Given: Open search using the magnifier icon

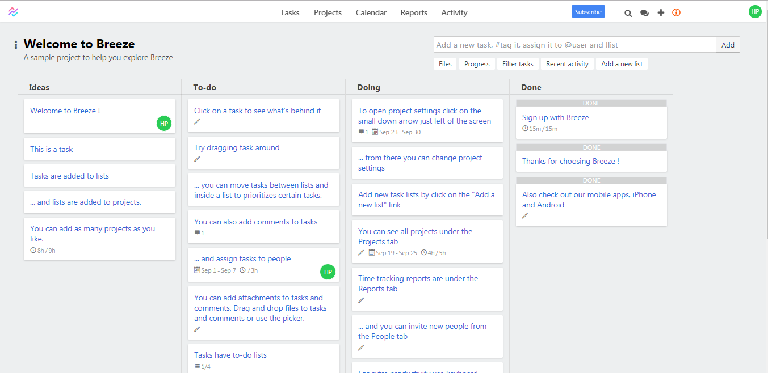Looking at the screenshot, I should coord(628,12).
